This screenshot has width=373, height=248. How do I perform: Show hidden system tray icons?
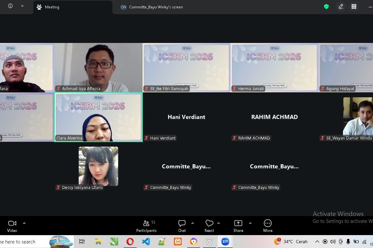click(x=317, y=242)
